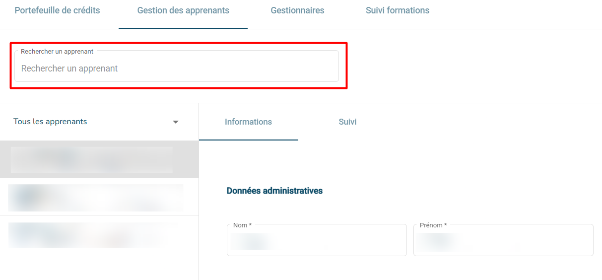The image size is (602, 280).
Task: Switch to the Gestionnaires tab
Action: [x=297, y=10]
